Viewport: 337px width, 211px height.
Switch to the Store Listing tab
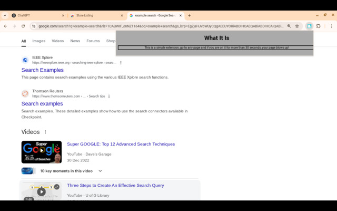(x=97, y=15)
